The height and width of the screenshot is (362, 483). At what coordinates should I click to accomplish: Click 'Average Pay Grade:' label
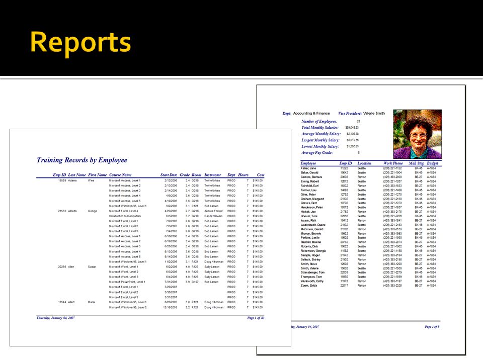click(317, 153)
